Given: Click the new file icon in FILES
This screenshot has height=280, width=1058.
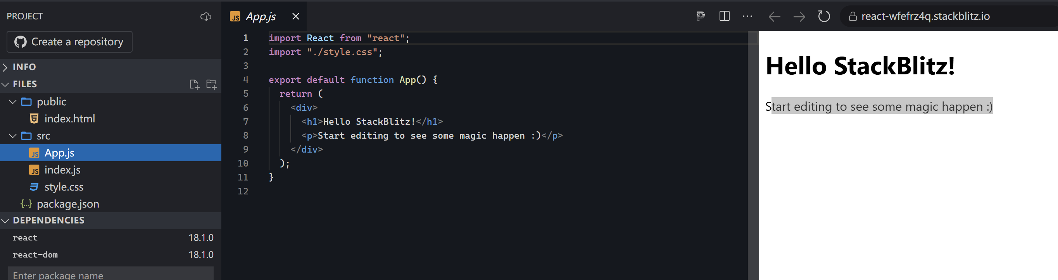Looking at the screenshot, I should (x=194, y=84).
